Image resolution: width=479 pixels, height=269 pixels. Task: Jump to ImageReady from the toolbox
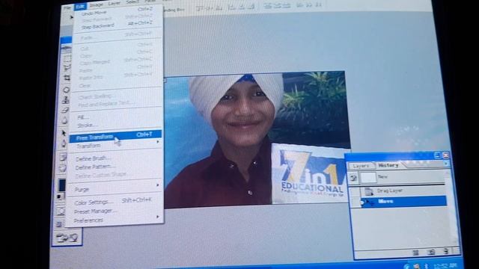point(67,238)
